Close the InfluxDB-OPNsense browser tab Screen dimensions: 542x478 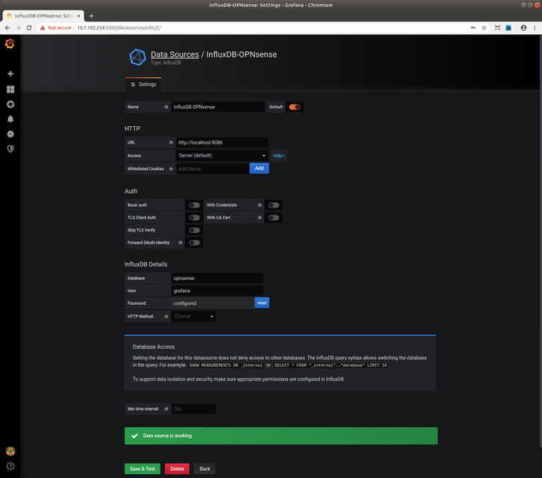(78, 16)
